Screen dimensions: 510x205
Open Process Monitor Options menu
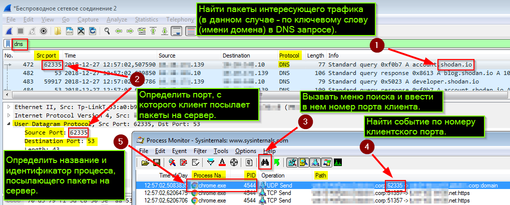[246, 151]
